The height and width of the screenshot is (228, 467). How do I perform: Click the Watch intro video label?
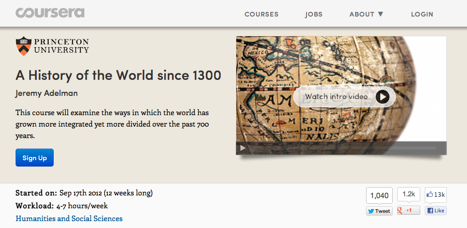336,97
